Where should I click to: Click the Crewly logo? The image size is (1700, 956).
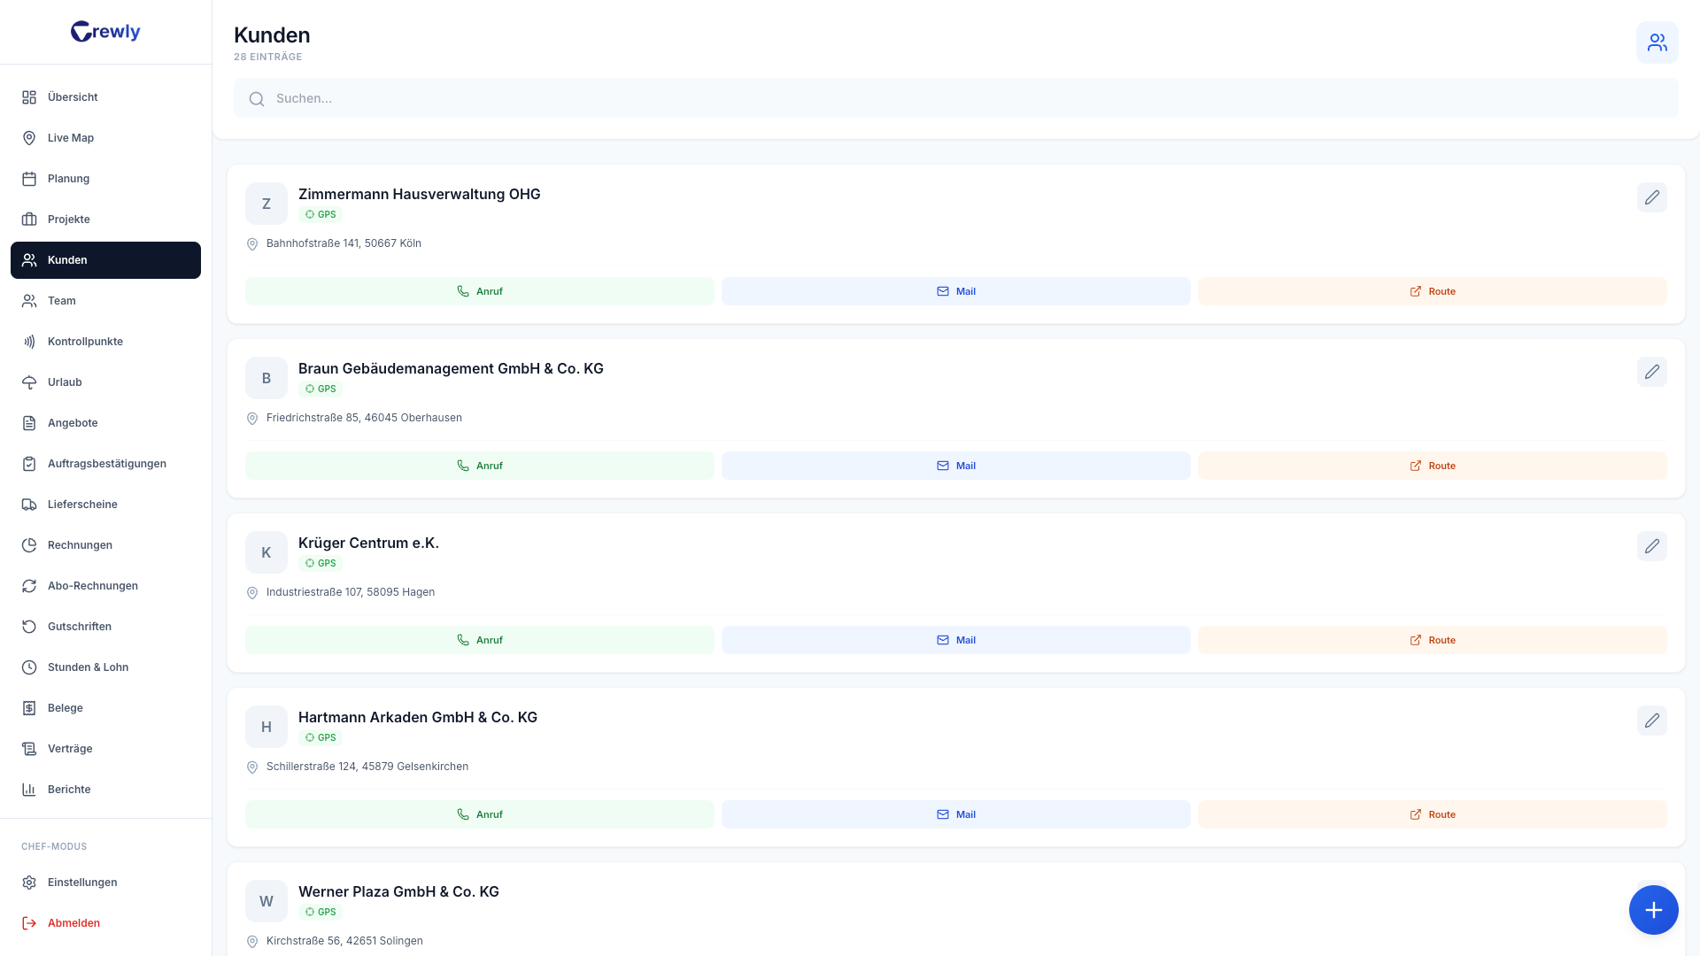(x=105, y=32)
